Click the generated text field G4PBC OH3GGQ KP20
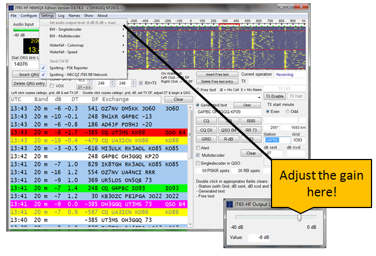Viewport: 376px width, 256px height. tap(229, 112)
